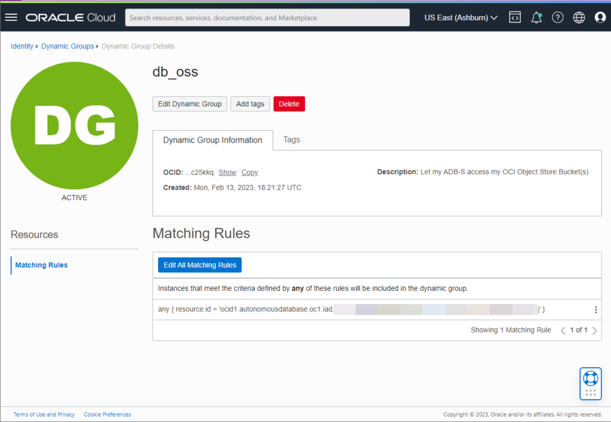Navigate to Identity breadcrumb
The image size is (611, 422).
point(22,46)
